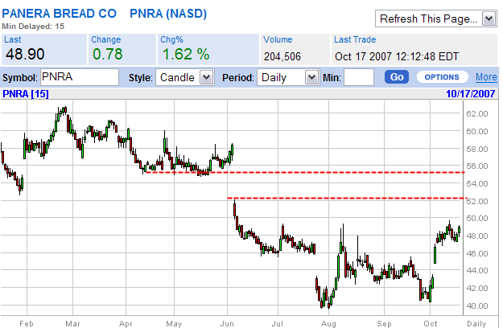Click the Last label in quote header
This screenshot has width=503, height=328.
tap(13, 39)
